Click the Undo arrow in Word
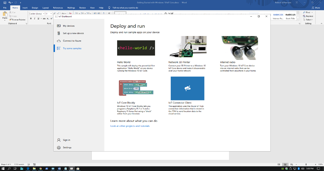 tap(10, 3)
